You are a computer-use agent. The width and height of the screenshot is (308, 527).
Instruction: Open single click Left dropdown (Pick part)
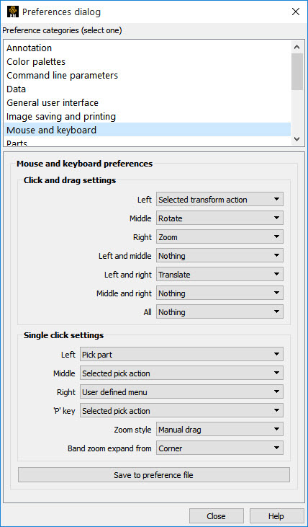[x=181, y=354]
